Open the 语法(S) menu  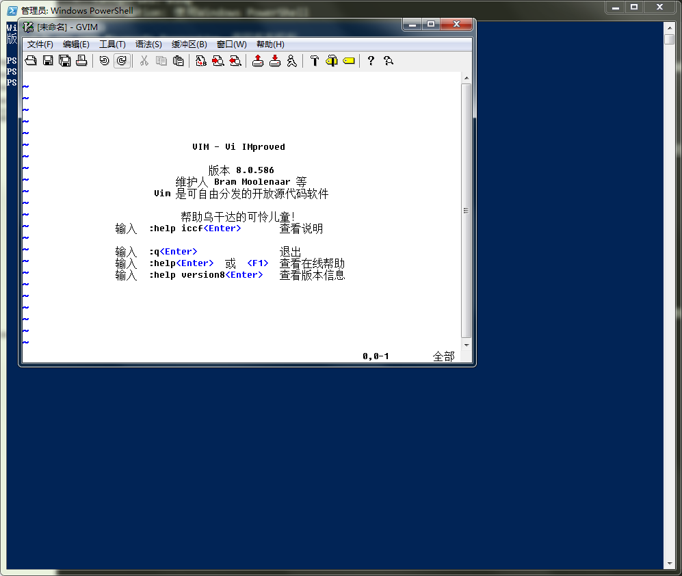[x=148, y=44]
